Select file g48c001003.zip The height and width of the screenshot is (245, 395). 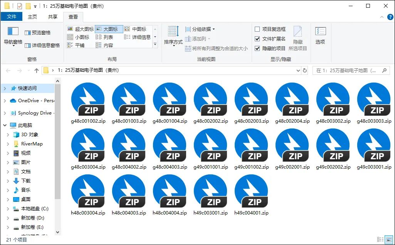pyautogui.click(x=129, y=103)
